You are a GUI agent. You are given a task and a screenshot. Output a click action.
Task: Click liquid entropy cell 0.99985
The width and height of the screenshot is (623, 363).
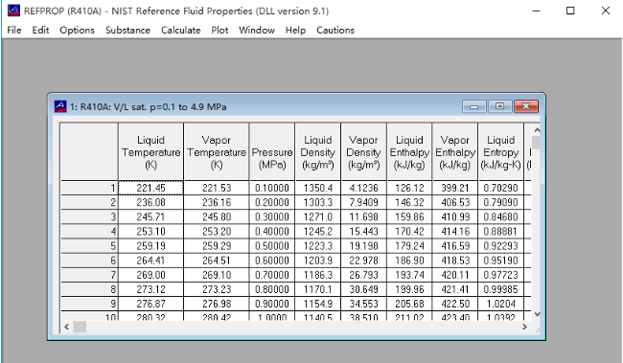coord(500,289)
